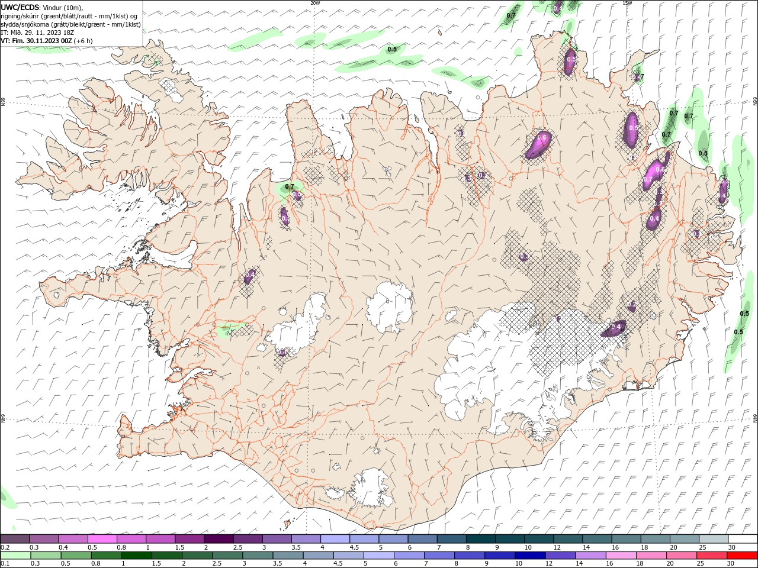Click the 'rigning/skúrir' legend description line
This screenshot has width=758, height=568.
coord(69,16)
